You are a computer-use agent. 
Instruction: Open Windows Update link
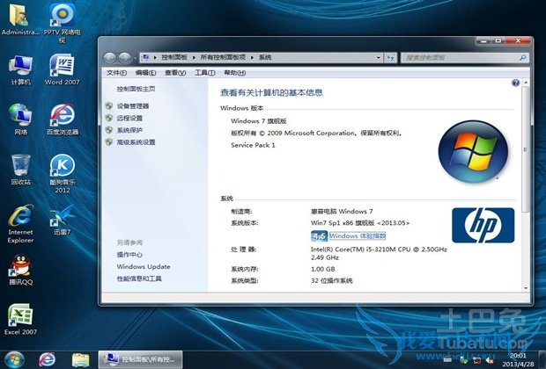(x=144, y=266)
